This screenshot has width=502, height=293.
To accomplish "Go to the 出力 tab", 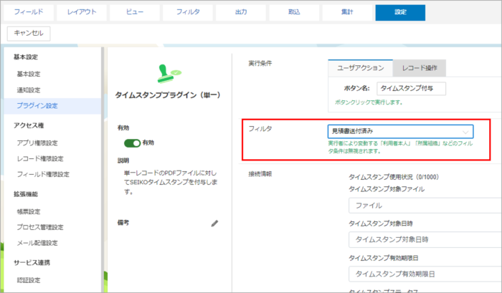I will coord(241,12).
